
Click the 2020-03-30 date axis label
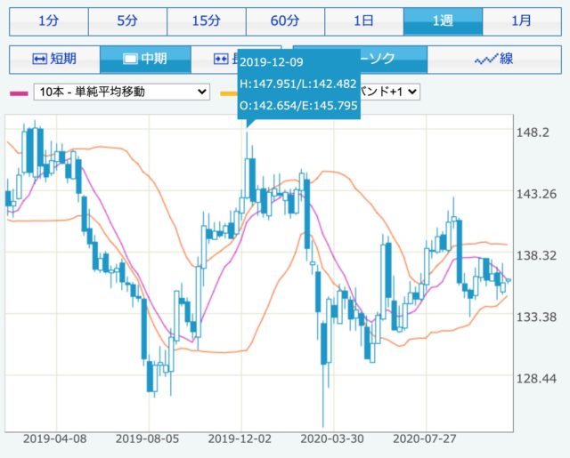pyautogui.click(x=334, y=439)
